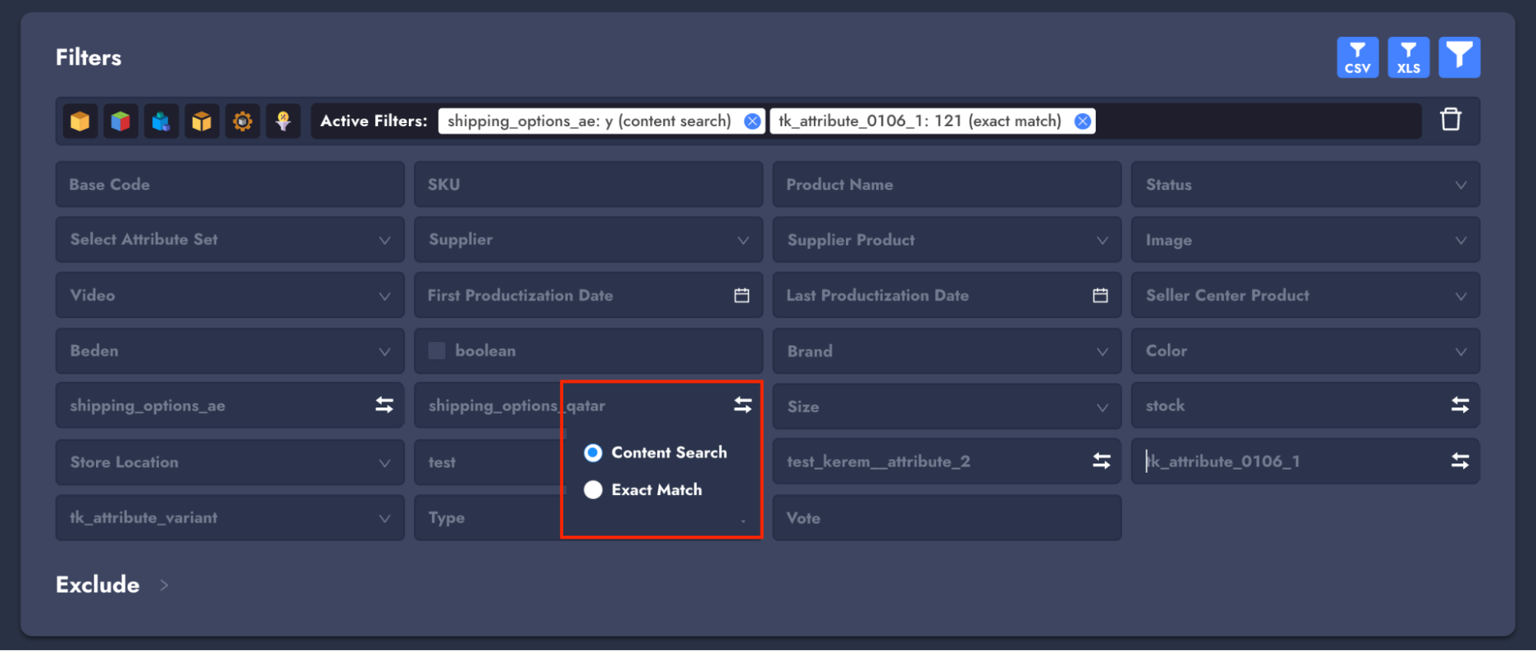Open First Productization Date calendar picker
The height and width of the screenshot is (651, 1536).
click(741, 296)
